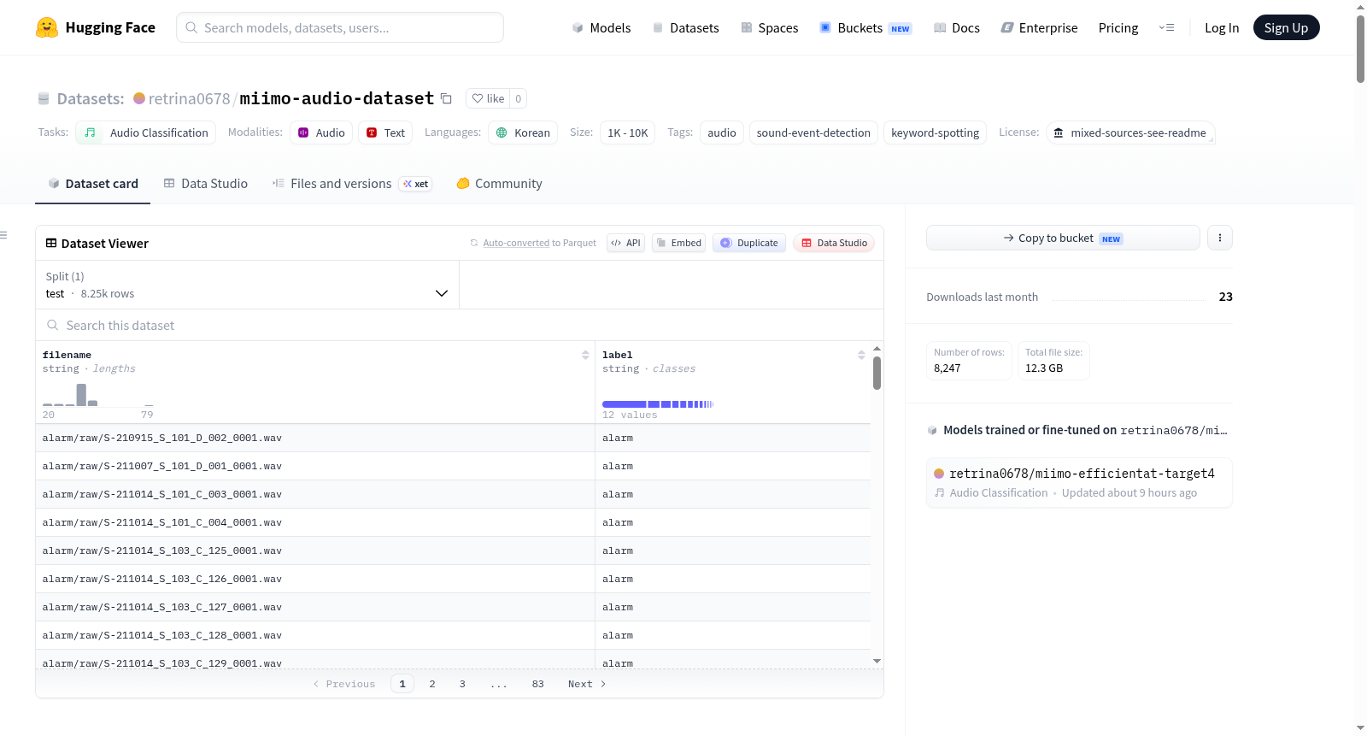Select the keyword-spotting tag
Screen dimensions: 1367x736
pyautogui.click(x=935, y=132)
